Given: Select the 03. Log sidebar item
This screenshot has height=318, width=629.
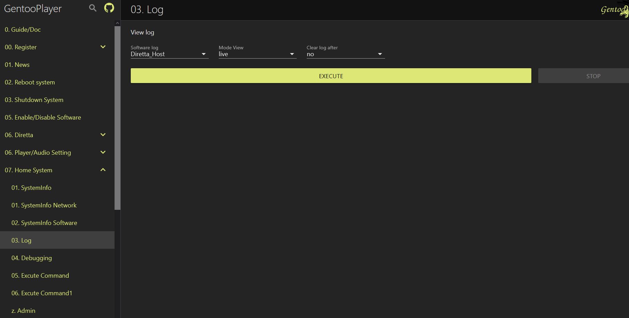Looking at the screenshot, I should click(57, 240).
